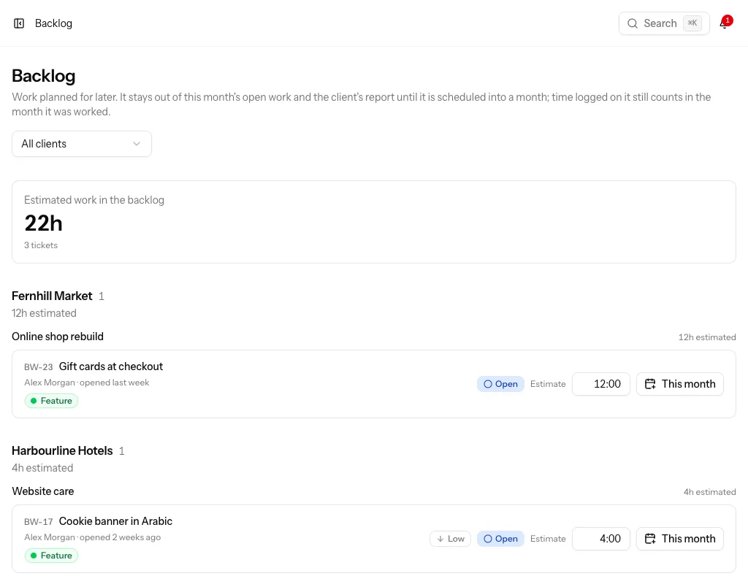The image size is (748, 584).
Task: Click the Low priority badge
Action: click(450, 538)
